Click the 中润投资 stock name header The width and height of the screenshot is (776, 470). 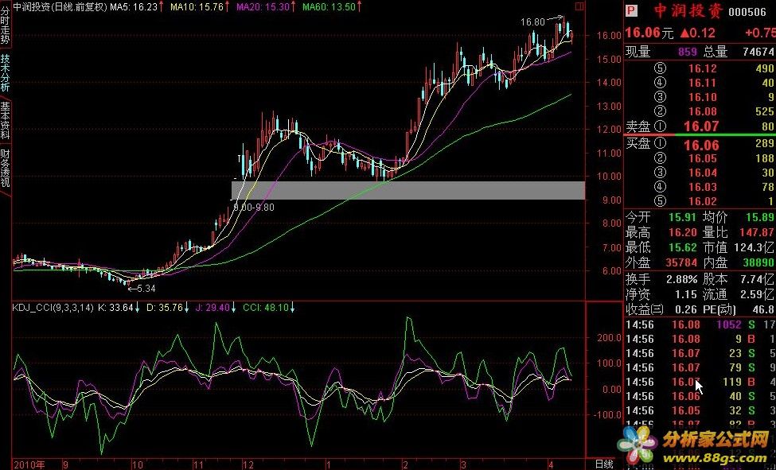coord(688,11)
